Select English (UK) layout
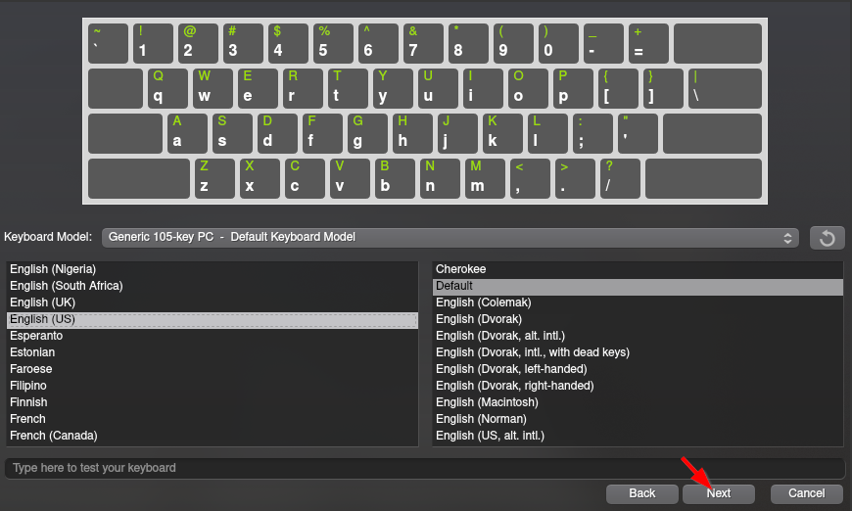This screenshot has width=852, height=511. click(x=212, y=302)
